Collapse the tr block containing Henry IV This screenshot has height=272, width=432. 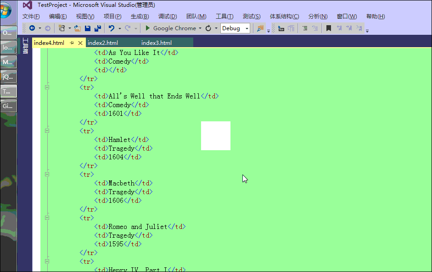[47, 261]
